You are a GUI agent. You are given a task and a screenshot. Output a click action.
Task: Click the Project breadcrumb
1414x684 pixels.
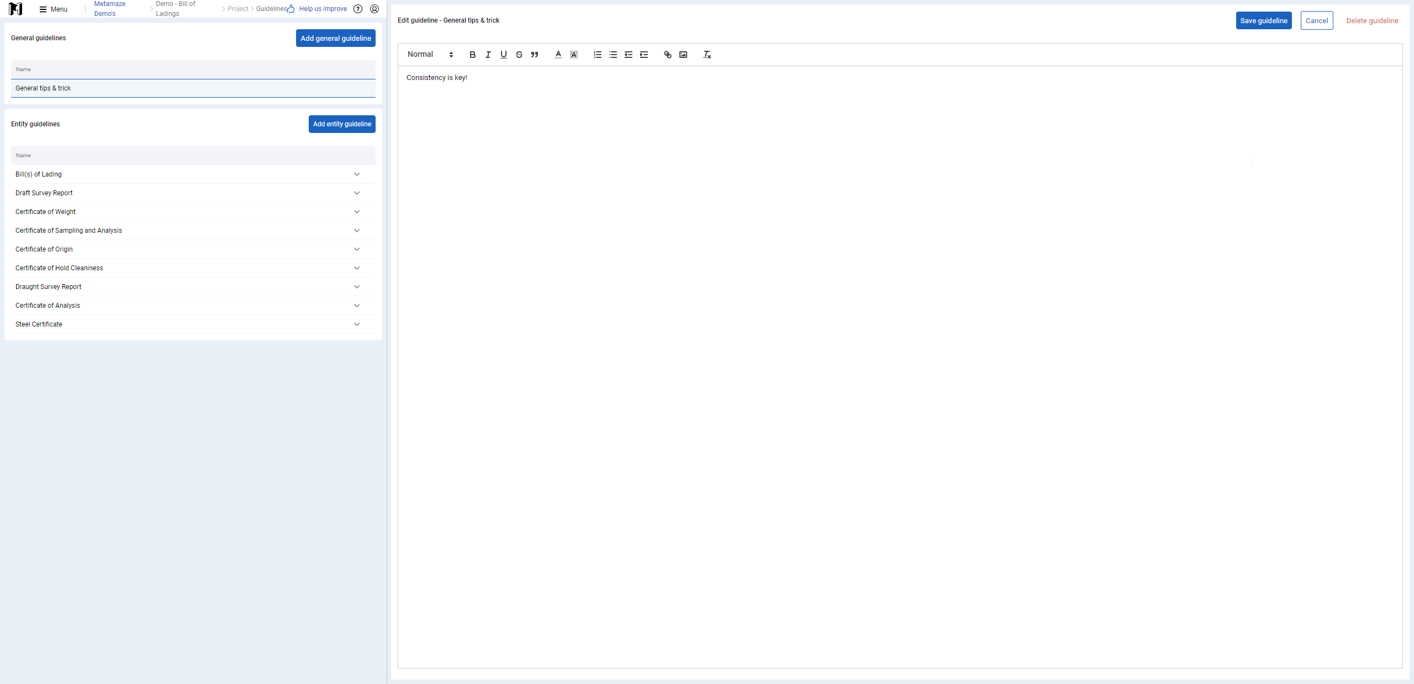[238, 9]
